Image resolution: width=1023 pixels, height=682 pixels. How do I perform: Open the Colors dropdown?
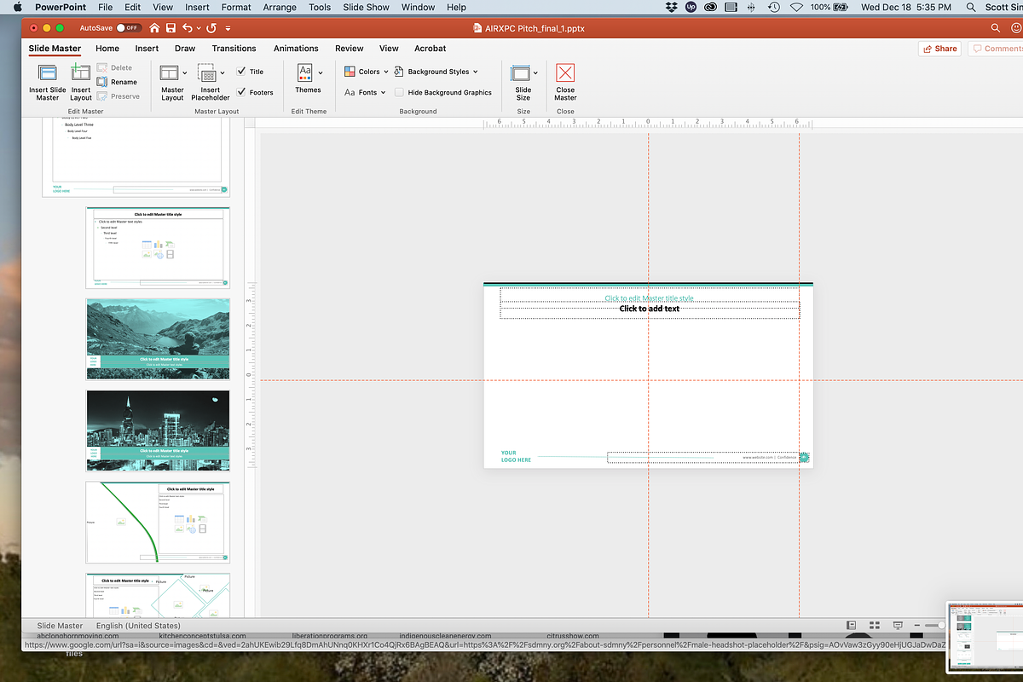tap(367, 72)
